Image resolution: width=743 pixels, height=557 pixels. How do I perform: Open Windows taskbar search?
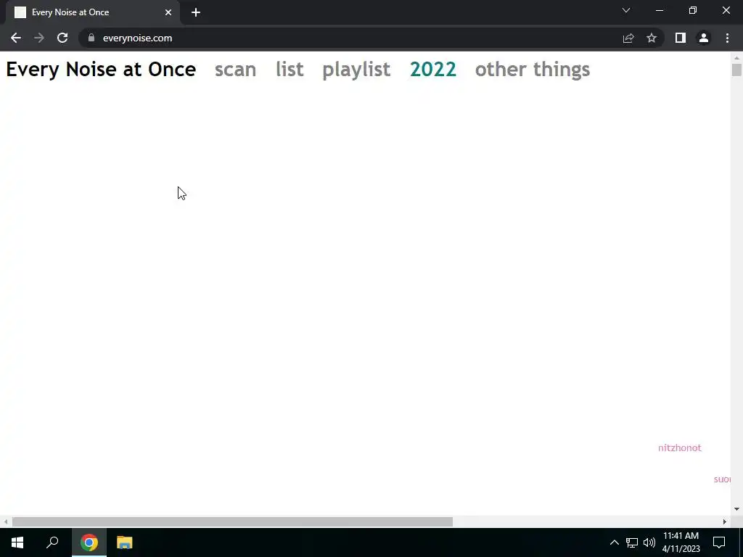(x=52, y=542)
